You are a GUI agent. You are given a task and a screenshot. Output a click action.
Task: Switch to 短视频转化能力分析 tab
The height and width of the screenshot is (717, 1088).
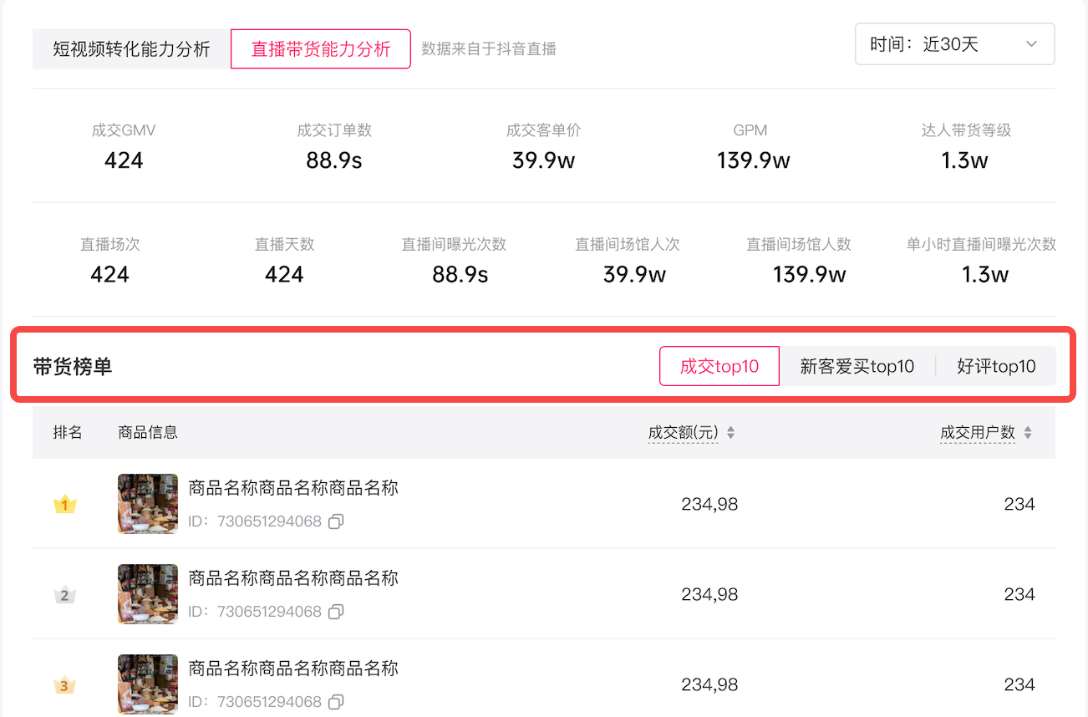pyautogui.click(x=131, y=49)
